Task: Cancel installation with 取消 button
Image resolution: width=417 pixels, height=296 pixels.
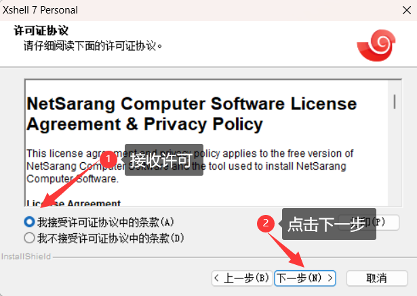Action: (377, 278)
